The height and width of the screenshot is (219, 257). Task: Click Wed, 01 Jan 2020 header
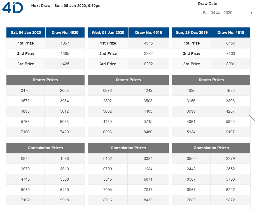click(108, 32)
